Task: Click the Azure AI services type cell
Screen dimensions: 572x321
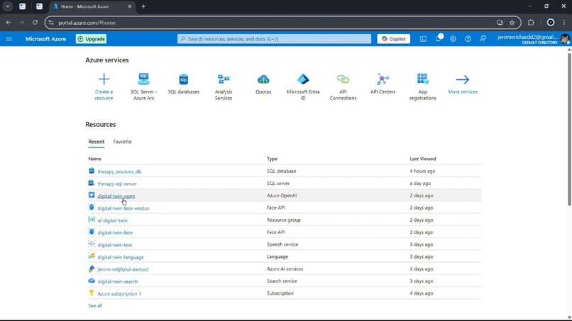Action: [x=285, y=269]
